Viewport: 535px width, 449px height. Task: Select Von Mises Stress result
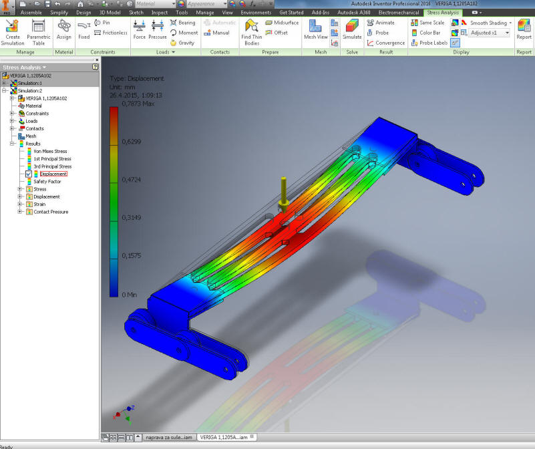point(51,152)
